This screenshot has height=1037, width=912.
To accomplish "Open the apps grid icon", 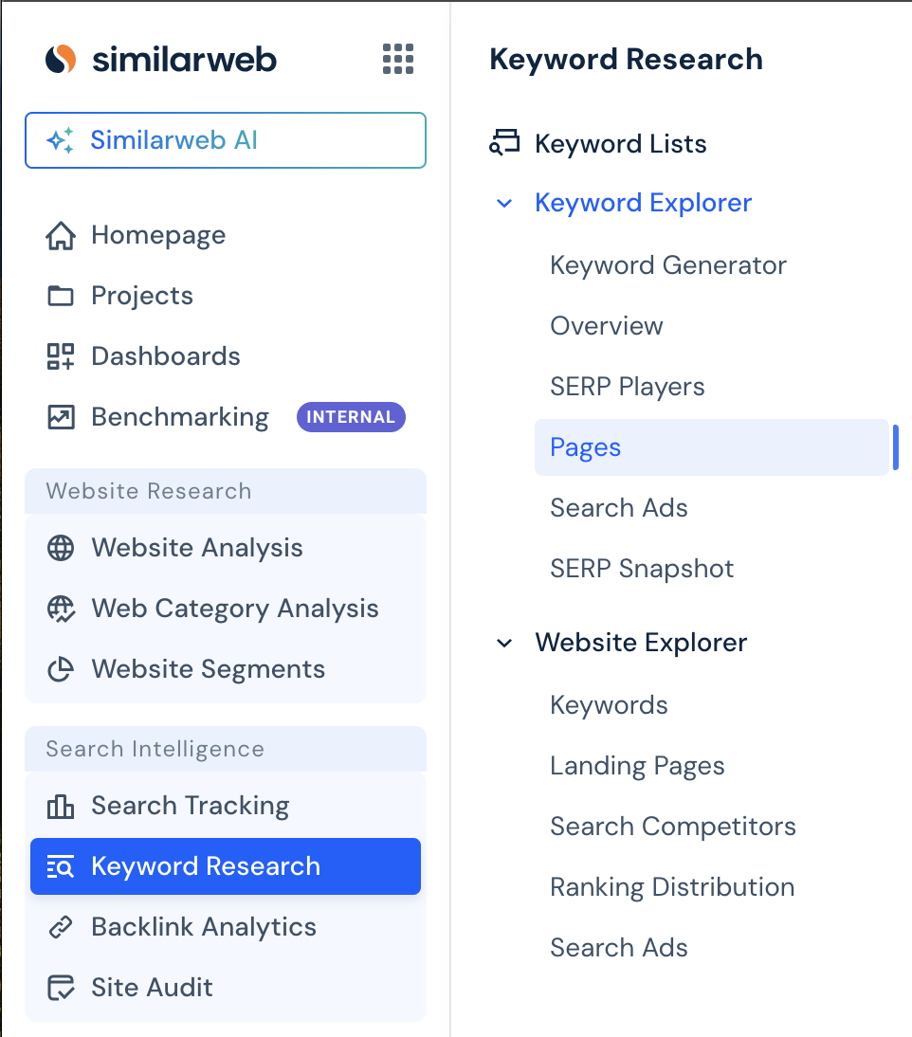I will [398, 59].
